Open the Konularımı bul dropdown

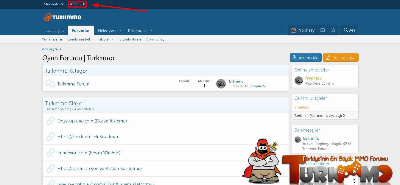93,39
